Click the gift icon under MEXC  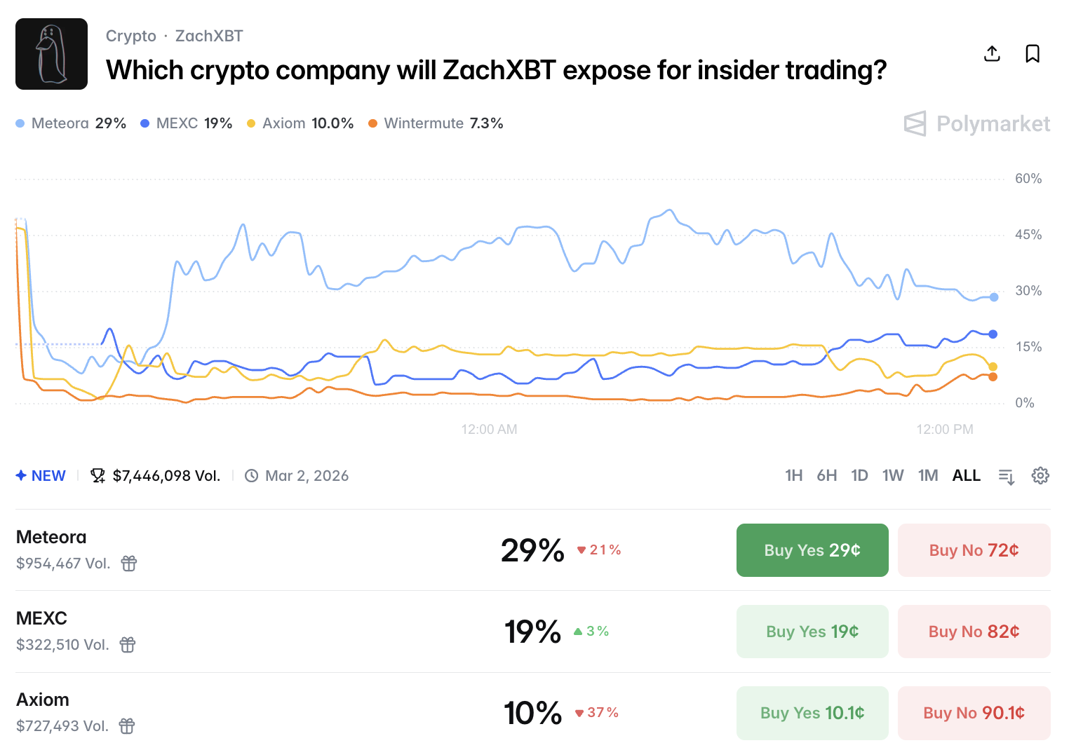(127, 644)
